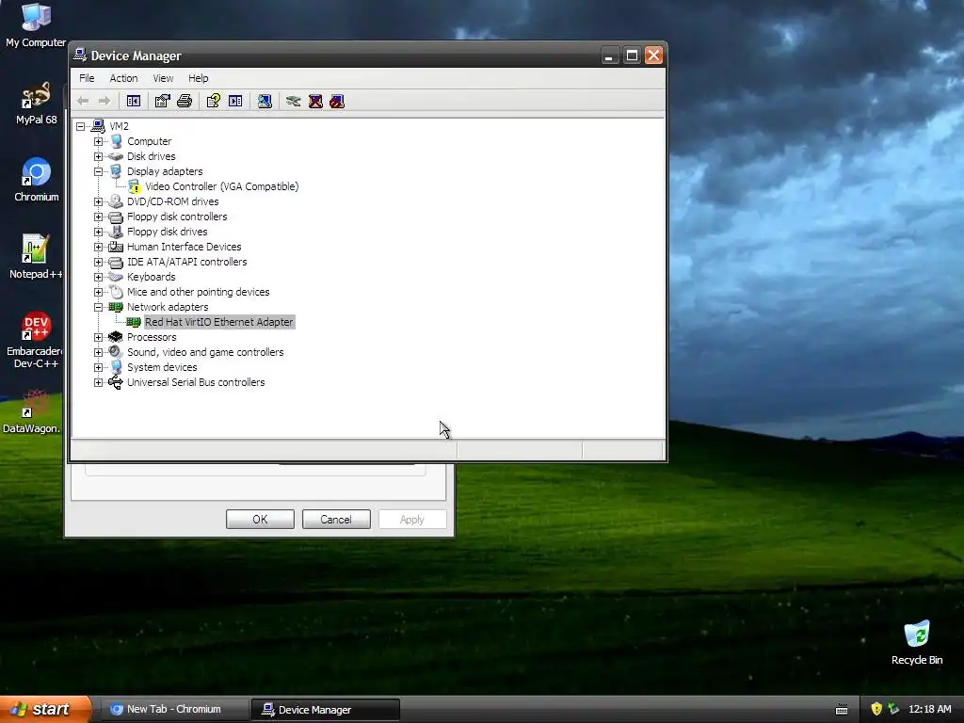The image size is (964, 723).
Task: Click OK in the background dialog
Action: 260,520
